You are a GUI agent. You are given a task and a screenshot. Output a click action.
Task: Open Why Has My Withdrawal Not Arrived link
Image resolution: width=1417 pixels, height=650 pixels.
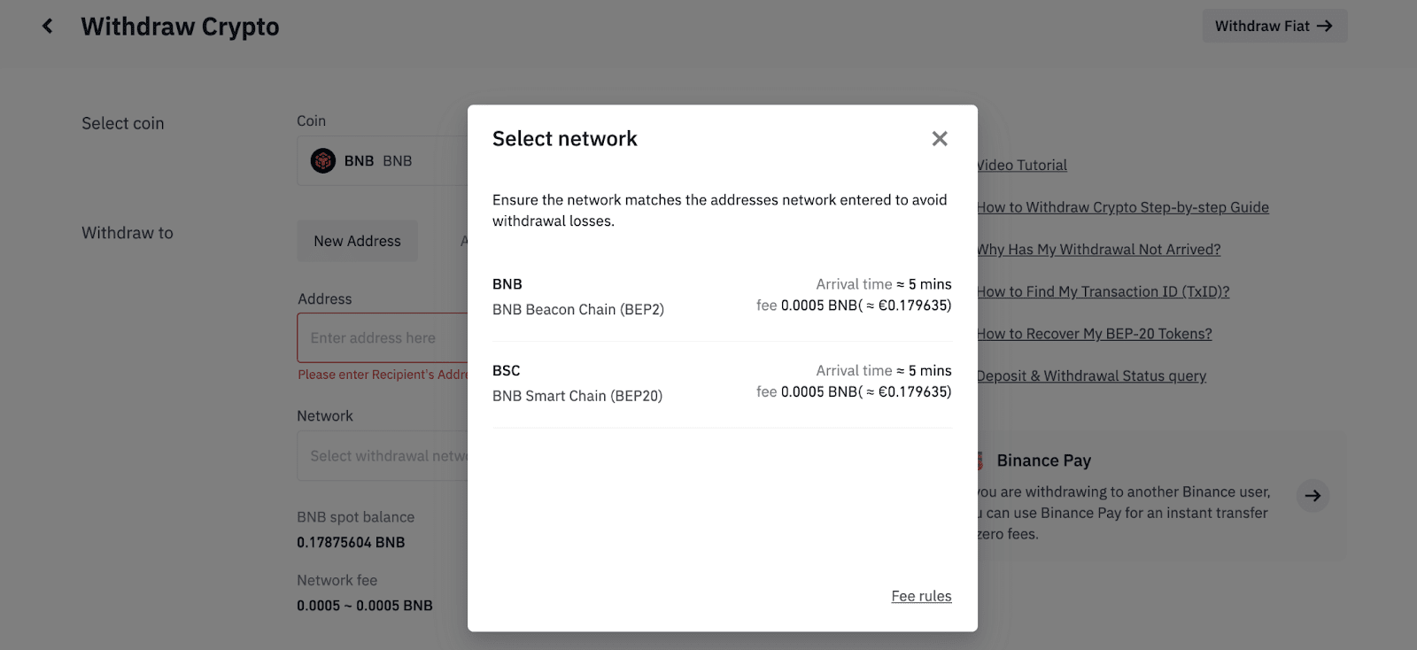(x=1099, y=250)
